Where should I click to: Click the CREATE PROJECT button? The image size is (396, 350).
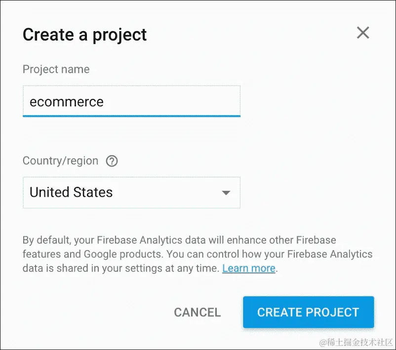click(x=308, y=312)
